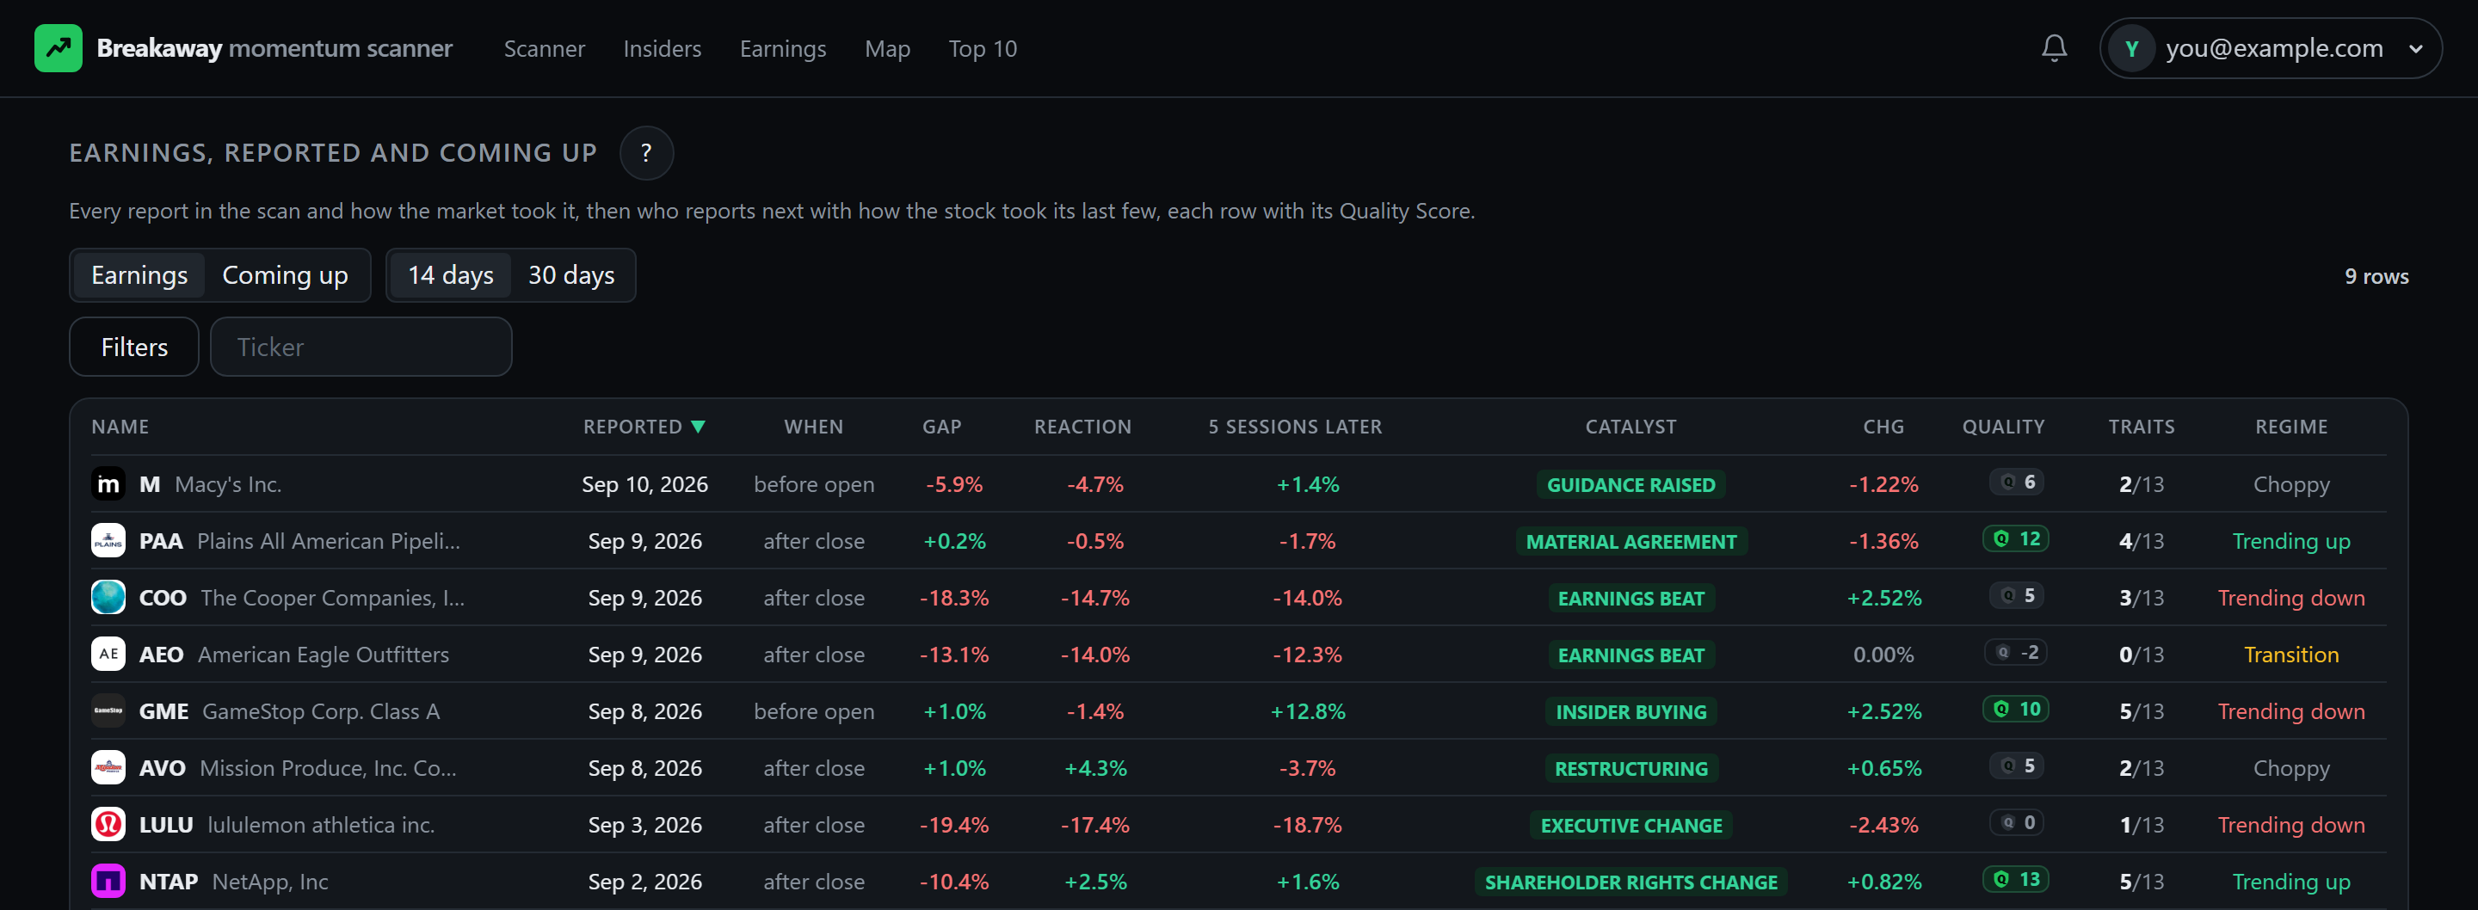
Task: Click the Transition regime label
Action: coord(2291,655)
